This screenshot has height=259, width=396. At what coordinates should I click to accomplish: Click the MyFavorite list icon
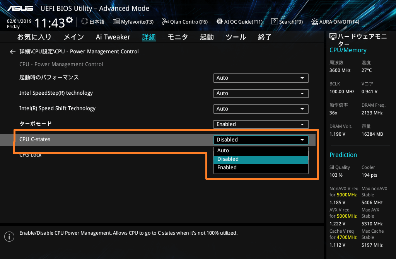[x=116, y=22]
